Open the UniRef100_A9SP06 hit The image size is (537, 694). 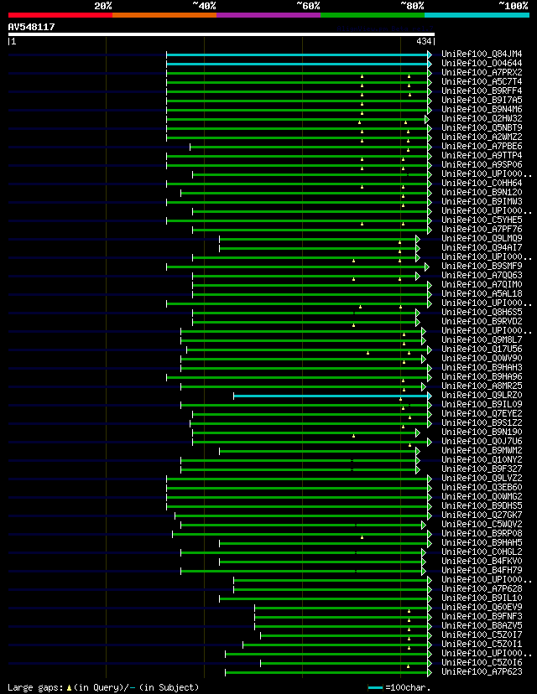(x=482, y=164)
